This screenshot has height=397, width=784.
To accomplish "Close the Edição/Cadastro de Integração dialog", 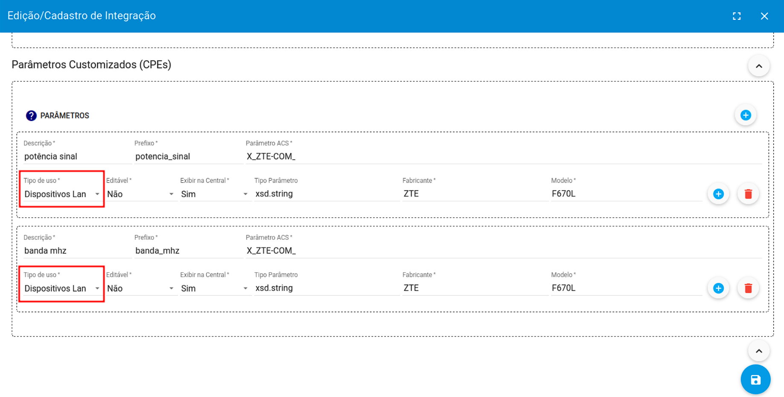I will pos(764,16).
